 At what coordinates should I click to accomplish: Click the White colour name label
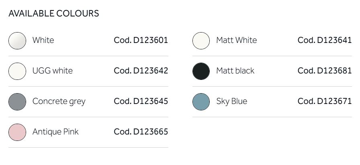[43, 40]
